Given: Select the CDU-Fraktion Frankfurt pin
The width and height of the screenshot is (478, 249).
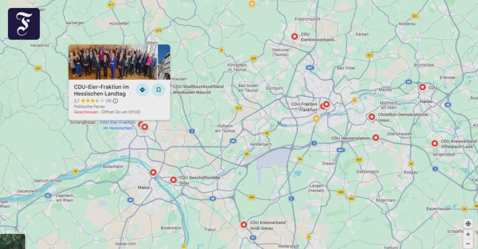Looking at the screenshot, I should [326, 104].
